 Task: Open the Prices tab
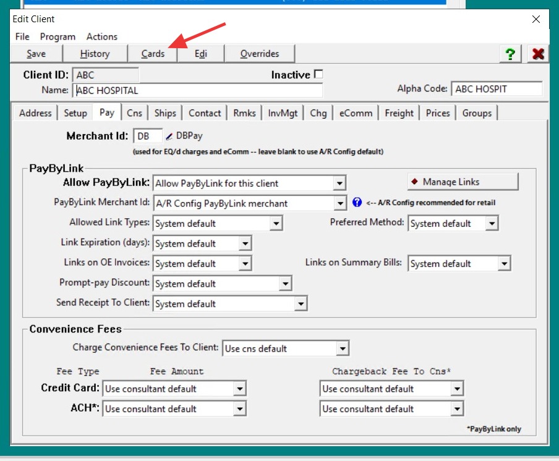(438, 113)
